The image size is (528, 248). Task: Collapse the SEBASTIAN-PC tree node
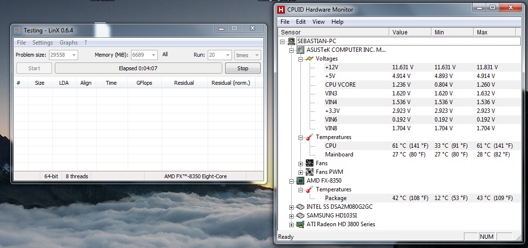[x=282, y=41]
